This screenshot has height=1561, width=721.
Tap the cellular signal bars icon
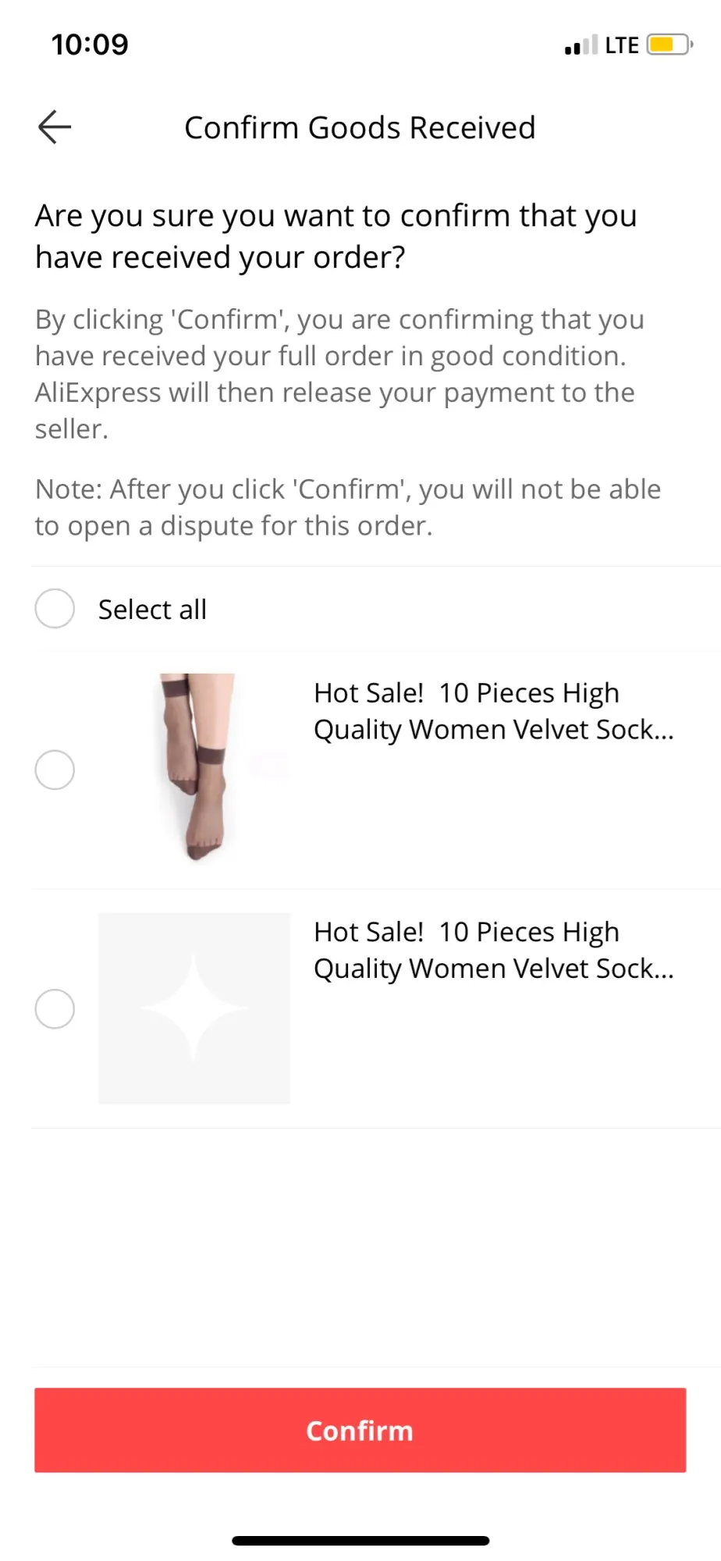click(x=581, y=45)
